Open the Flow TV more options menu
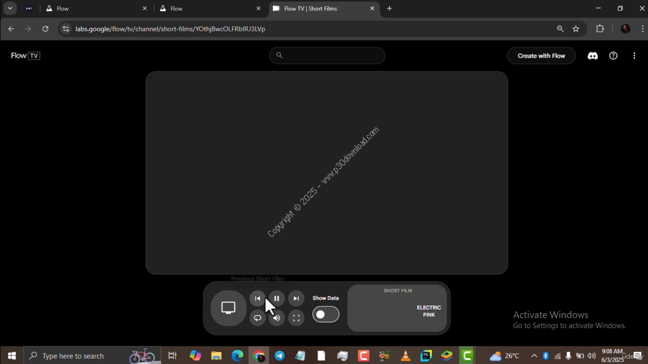This screenshot has height=364, width=648. [634, 56]
